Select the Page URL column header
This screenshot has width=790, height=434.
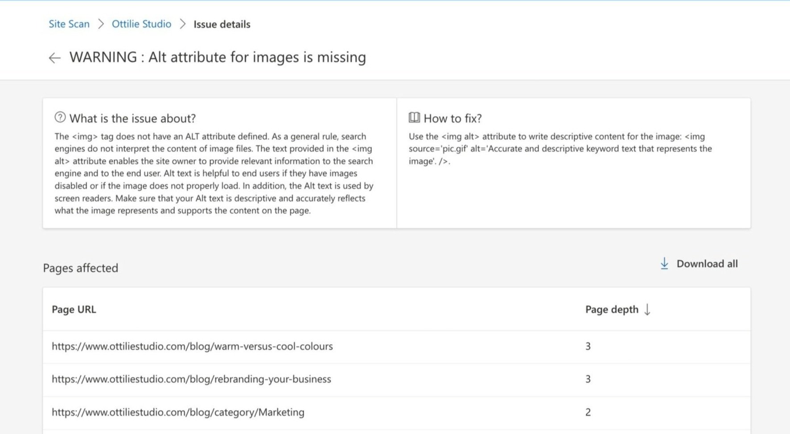[74, 309]
